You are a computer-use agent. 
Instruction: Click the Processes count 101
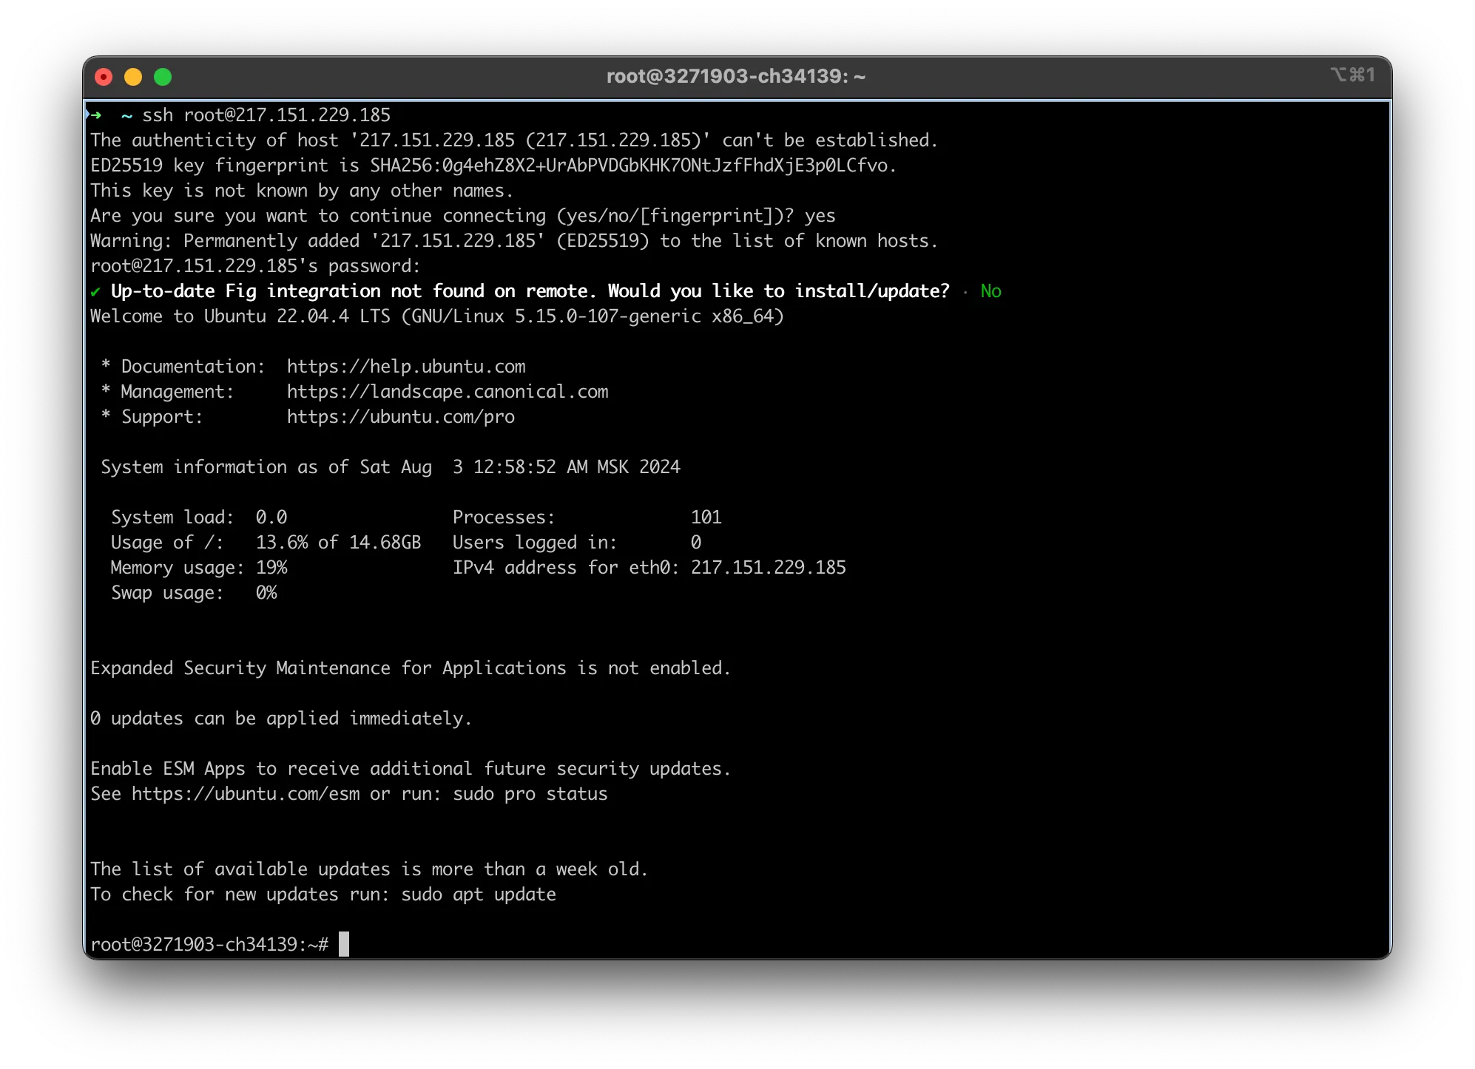pyautogui.click(x=706, y=517)
